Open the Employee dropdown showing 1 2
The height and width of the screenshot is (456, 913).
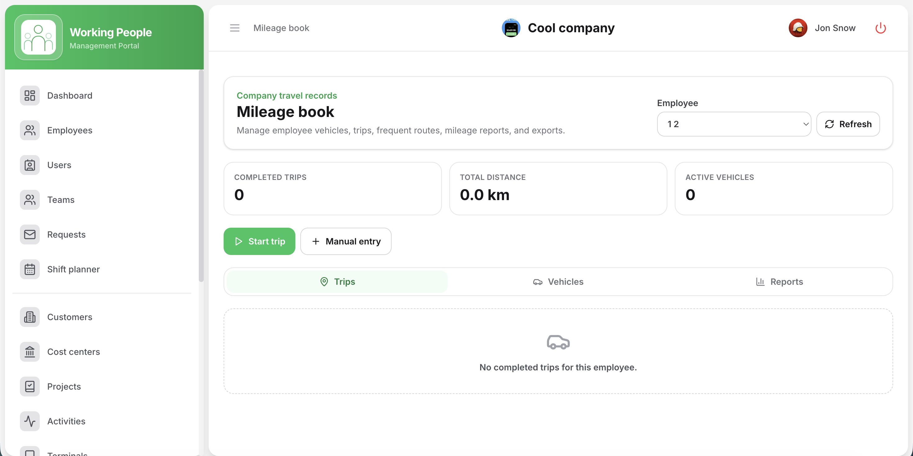coord(734,124)
